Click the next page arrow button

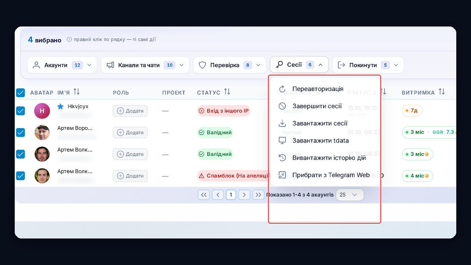[x=244, y=195]
